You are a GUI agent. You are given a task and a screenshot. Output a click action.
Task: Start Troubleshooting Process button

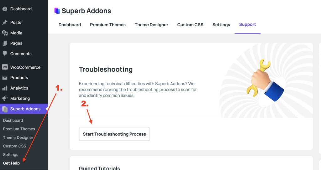[114, 134]
